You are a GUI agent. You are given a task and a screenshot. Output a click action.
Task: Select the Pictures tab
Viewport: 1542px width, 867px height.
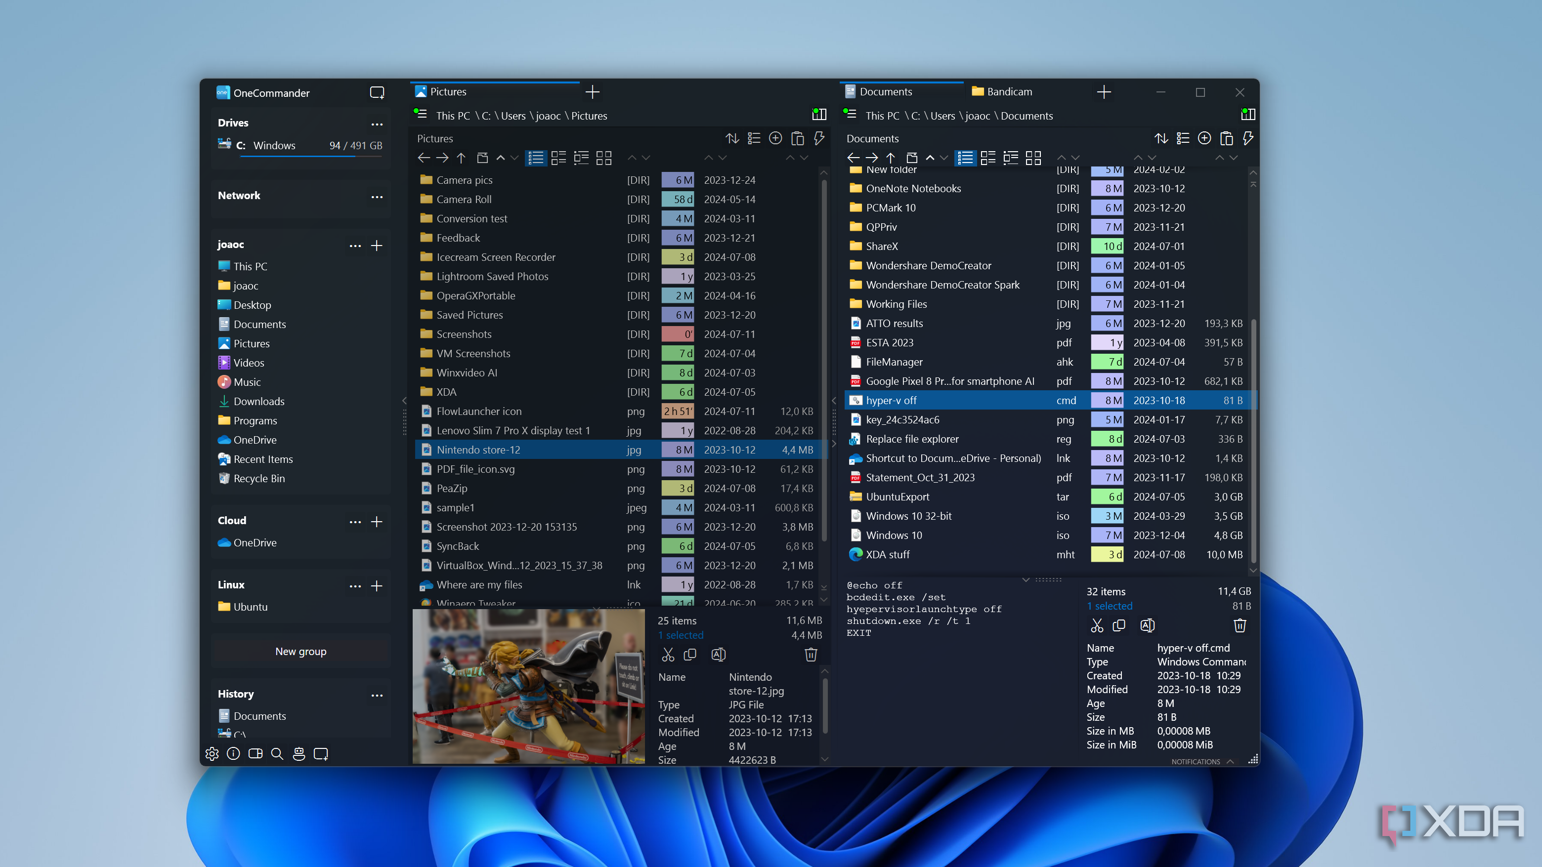[x=495, y=91]
